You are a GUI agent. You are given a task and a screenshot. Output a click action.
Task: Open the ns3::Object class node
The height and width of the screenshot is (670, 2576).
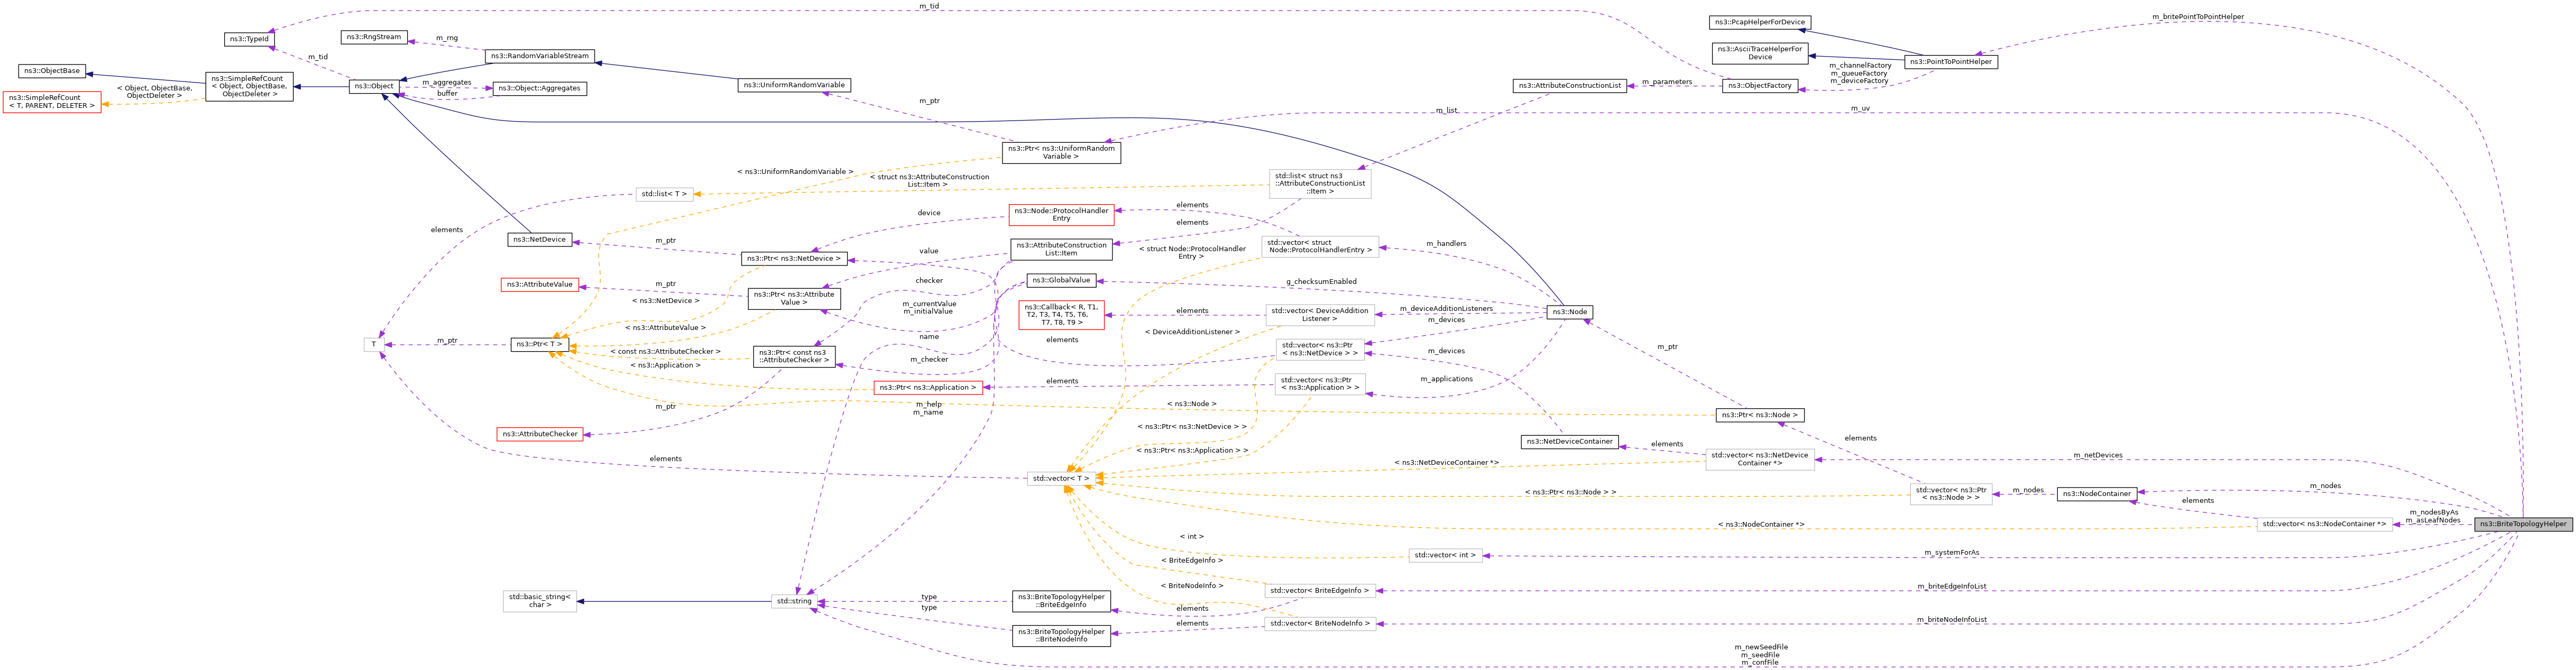(374, 86)
